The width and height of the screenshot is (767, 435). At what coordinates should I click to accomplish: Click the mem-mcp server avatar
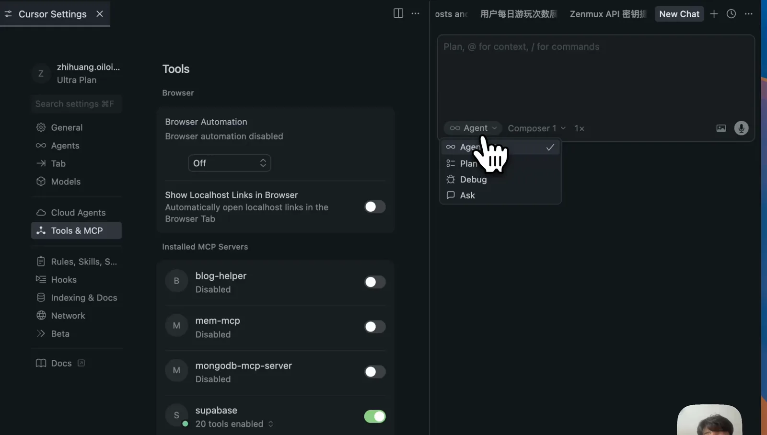coord(176,326)
